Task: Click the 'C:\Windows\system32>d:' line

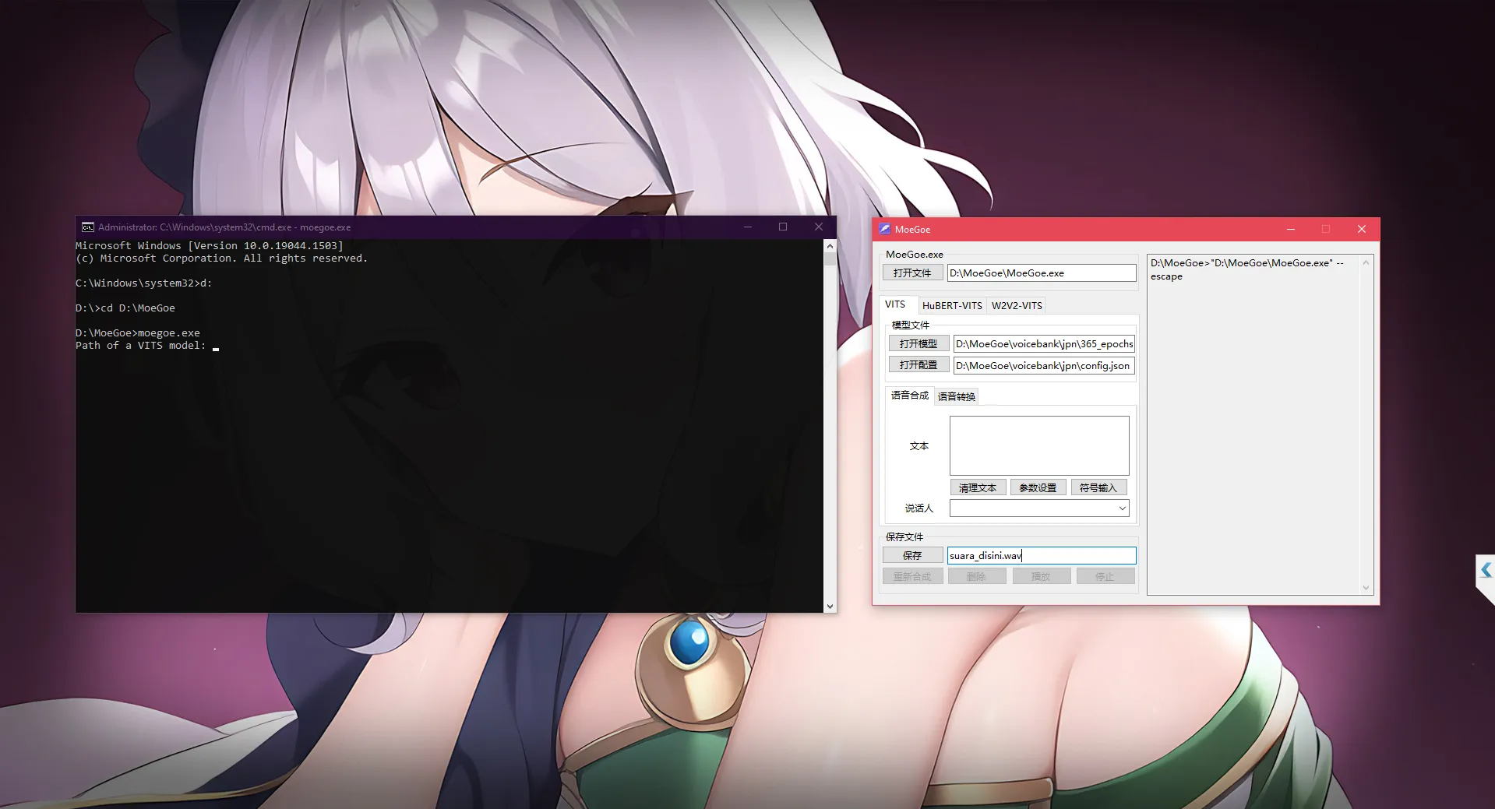Action: [144, 283]
